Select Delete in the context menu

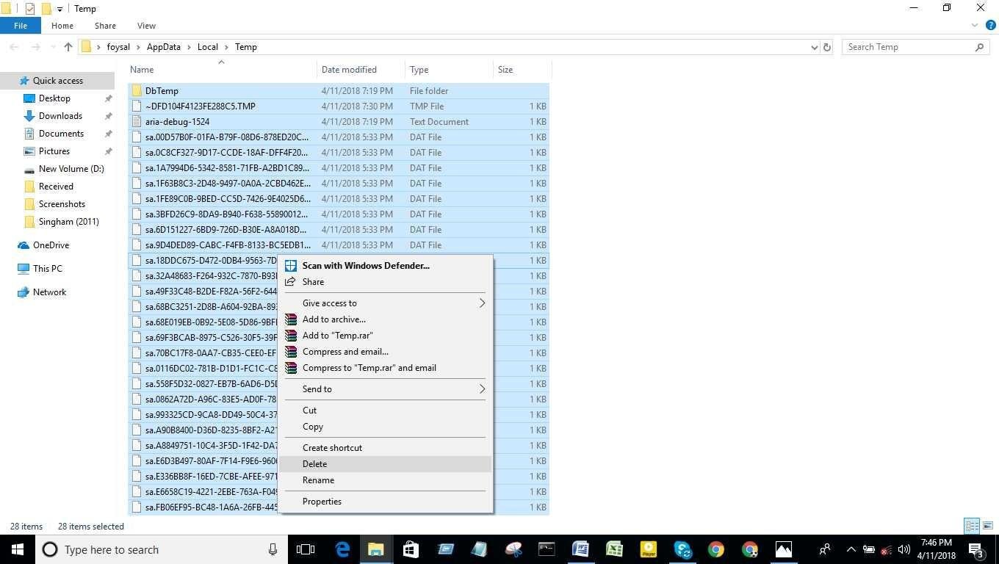coord(386,464)
